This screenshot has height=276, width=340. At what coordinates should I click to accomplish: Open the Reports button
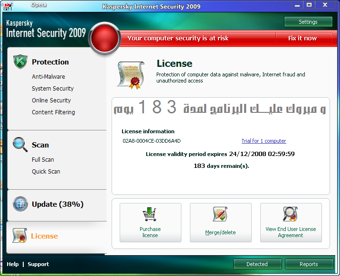[x=308, y=264]
